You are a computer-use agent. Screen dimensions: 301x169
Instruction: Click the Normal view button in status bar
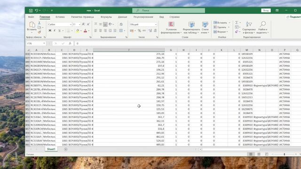(251, 154)
